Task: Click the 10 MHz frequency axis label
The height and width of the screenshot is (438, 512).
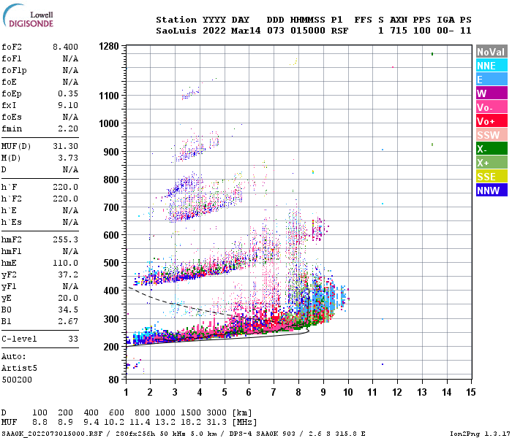Action: (347, 392)
